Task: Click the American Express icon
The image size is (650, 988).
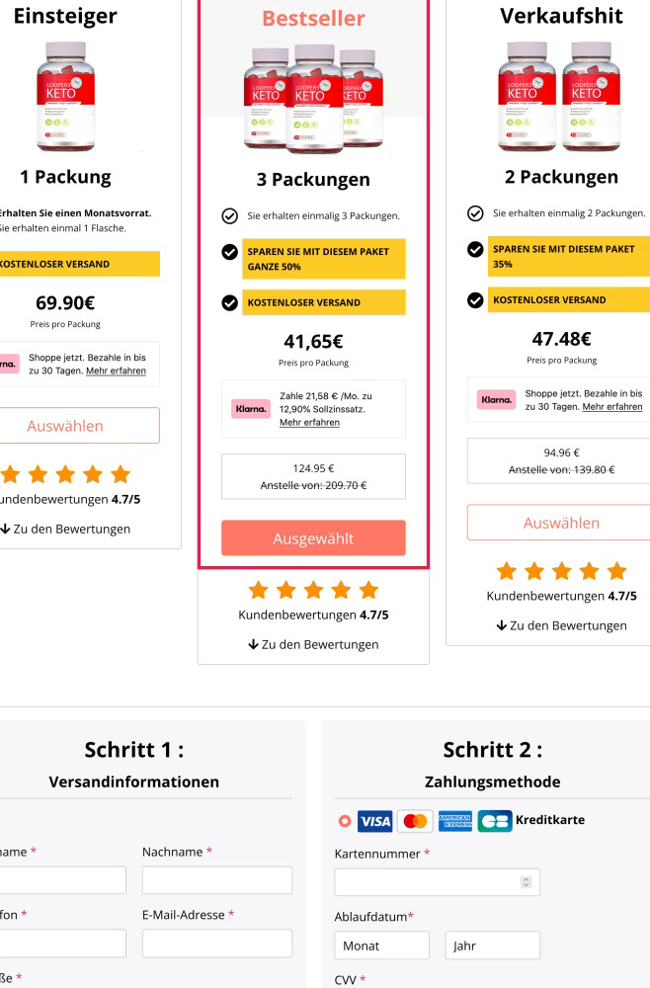Action: 454,821
